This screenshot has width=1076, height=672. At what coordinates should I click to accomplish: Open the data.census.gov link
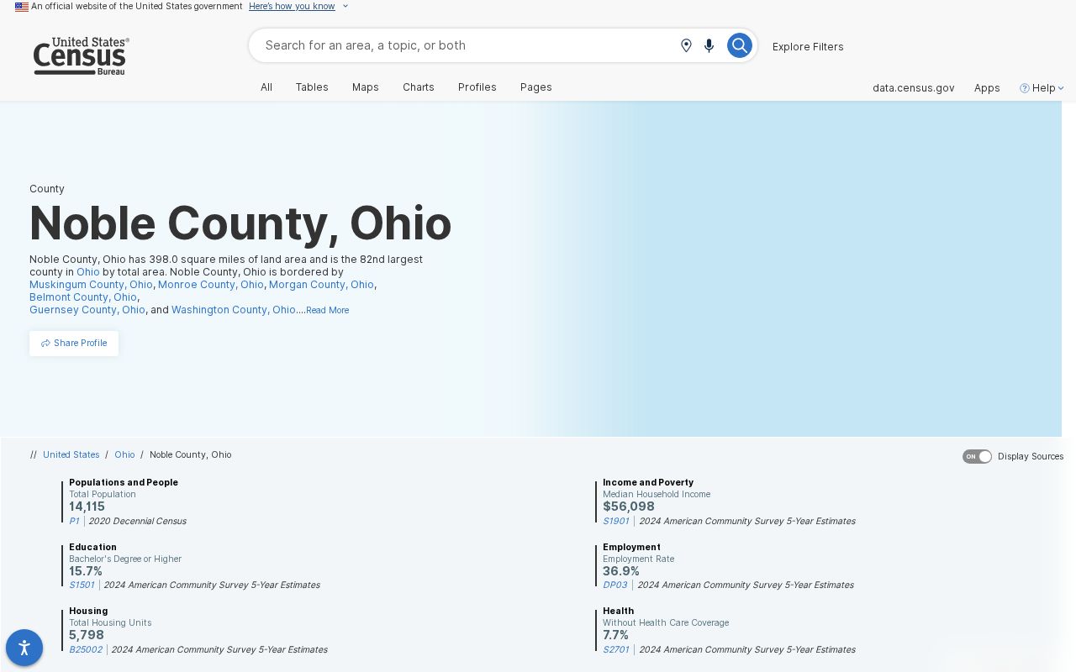tap(914, 88)
